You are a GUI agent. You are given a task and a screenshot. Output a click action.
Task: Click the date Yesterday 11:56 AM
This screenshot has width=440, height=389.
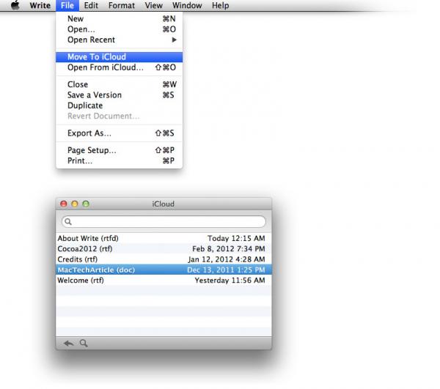[x=230, y=281]
